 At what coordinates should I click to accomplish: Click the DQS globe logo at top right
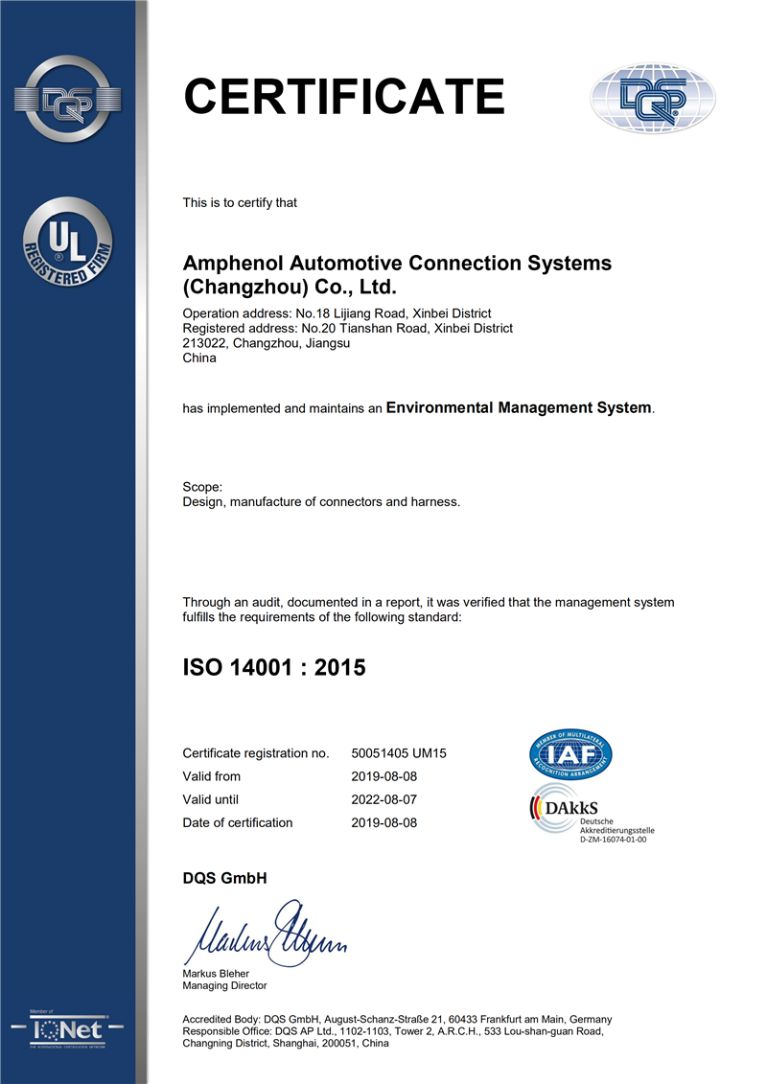653,99
